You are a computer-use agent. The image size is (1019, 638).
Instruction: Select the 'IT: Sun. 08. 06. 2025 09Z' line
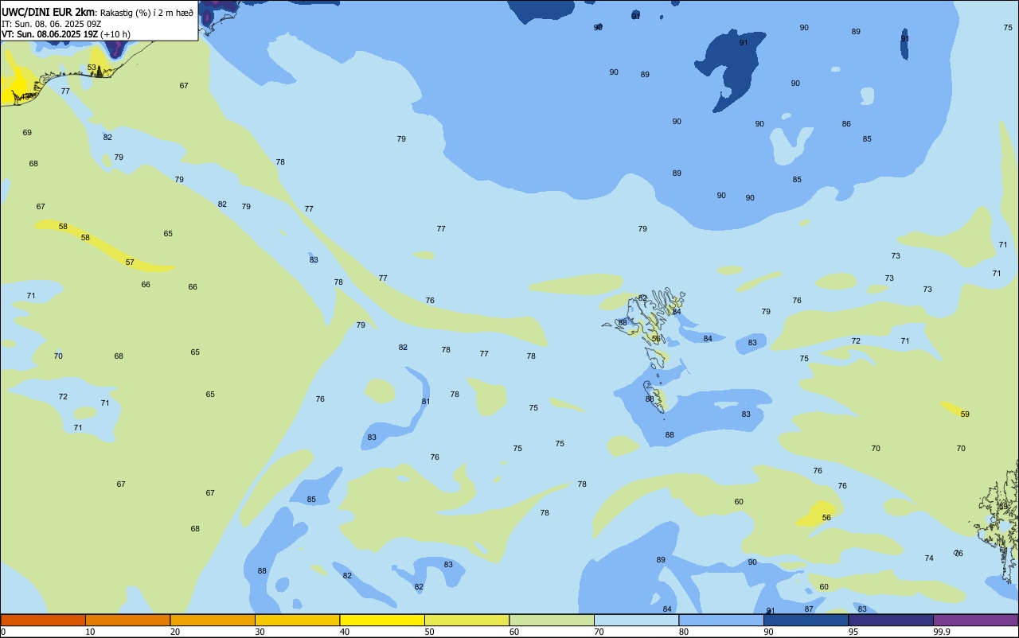pos(51,24)
